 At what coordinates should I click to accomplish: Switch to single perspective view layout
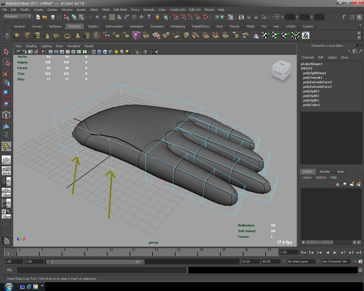(x=6, y=160)
